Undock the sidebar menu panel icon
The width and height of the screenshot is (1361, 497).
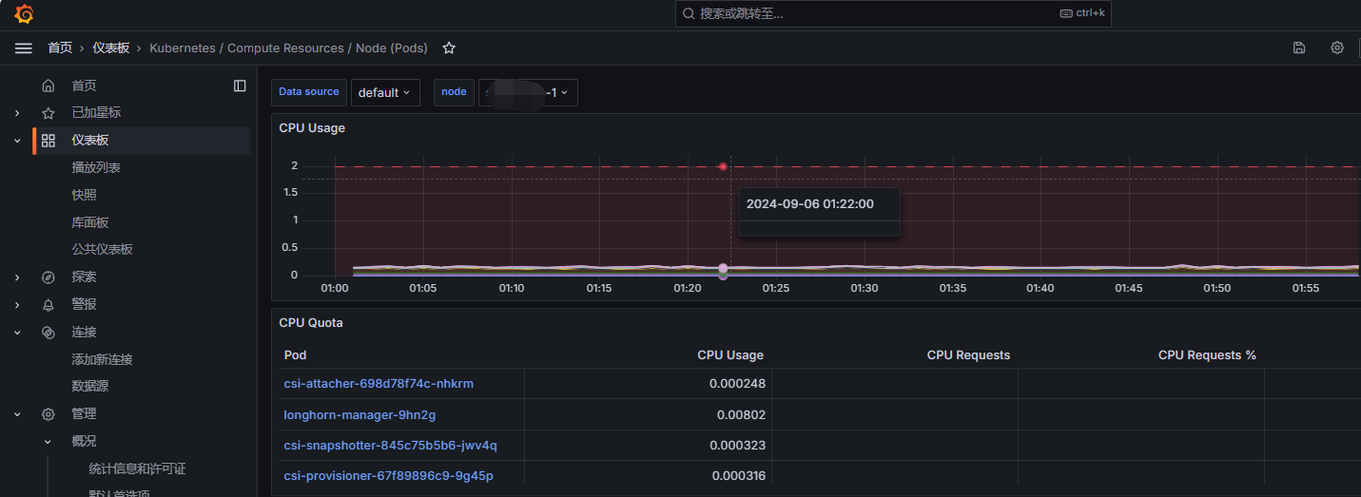[x=240, y=86]
